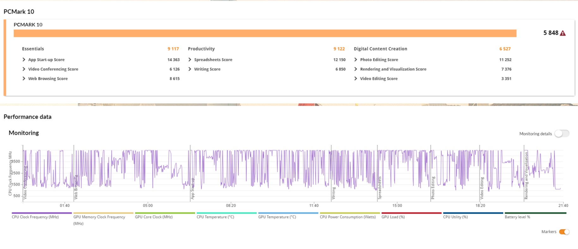Click the orange PCMark 10 score bar
This screenshot has height=249, width=578.
pyautogui.click(x=265, y=33)
